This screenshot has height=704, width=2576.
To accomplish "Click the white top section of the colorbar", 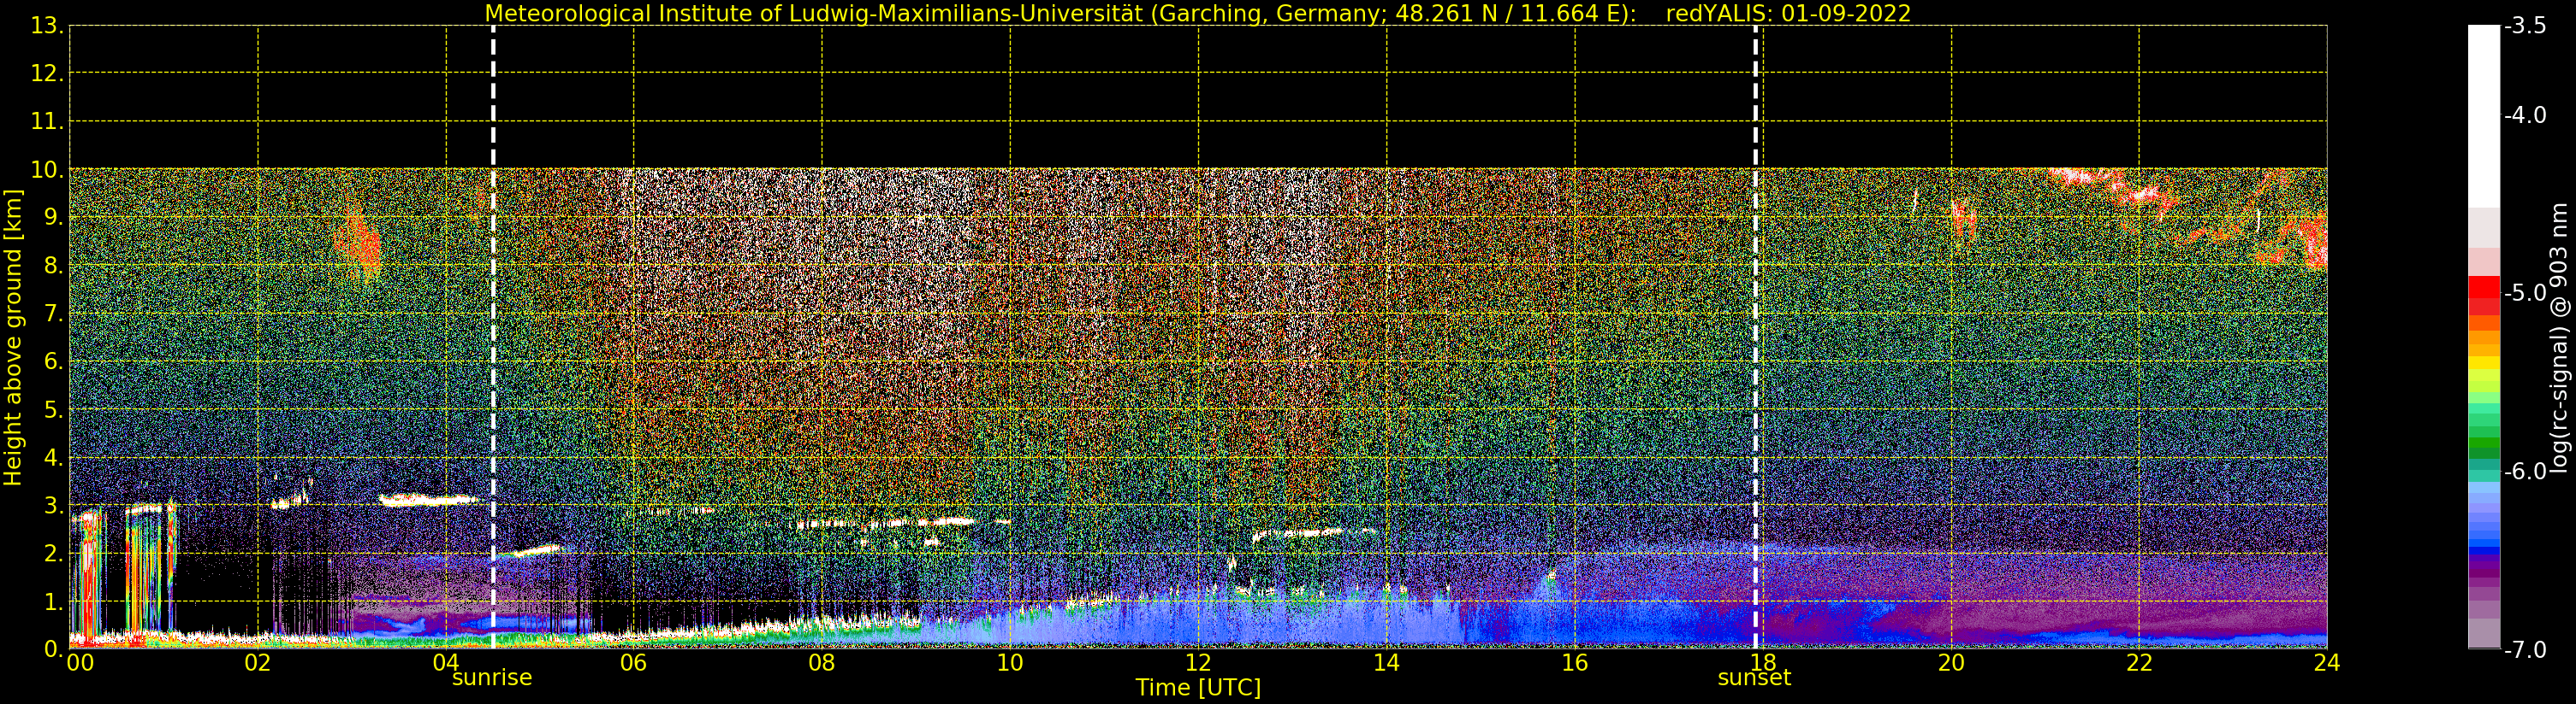I will pyautogui.click(x=2484, y=116).
